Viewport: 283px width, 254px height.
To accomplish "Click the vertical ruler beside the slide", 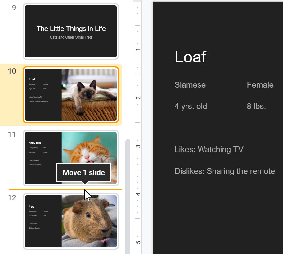I will (137, 124).
